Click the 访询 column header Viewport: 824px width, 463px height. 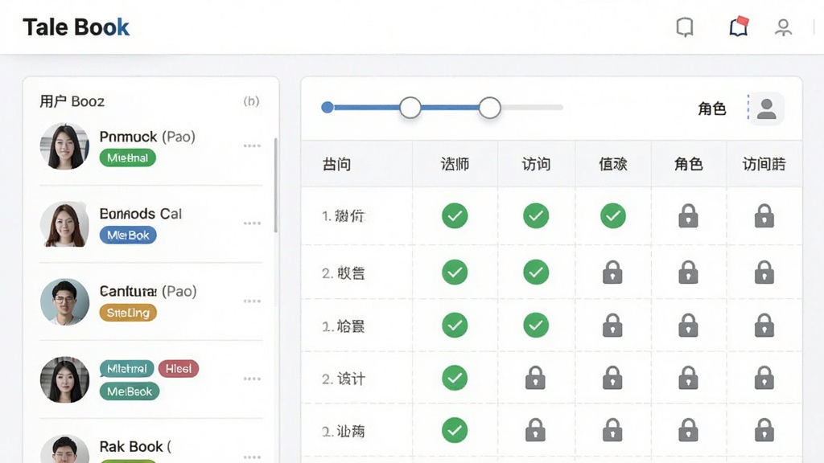click(536, 164)
